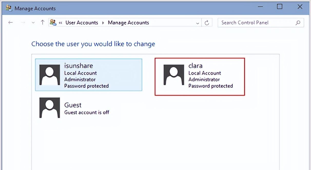Expand the double-chevron breadcrumb overflow menu
311x170 pixels.
point(61,23)
